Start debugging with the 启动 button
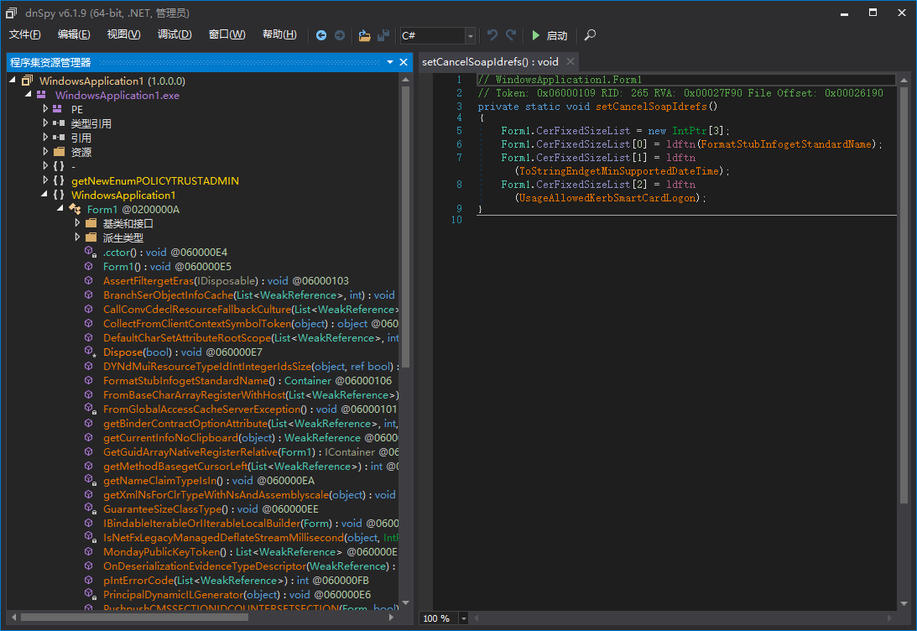 click(x=550, y=35)
